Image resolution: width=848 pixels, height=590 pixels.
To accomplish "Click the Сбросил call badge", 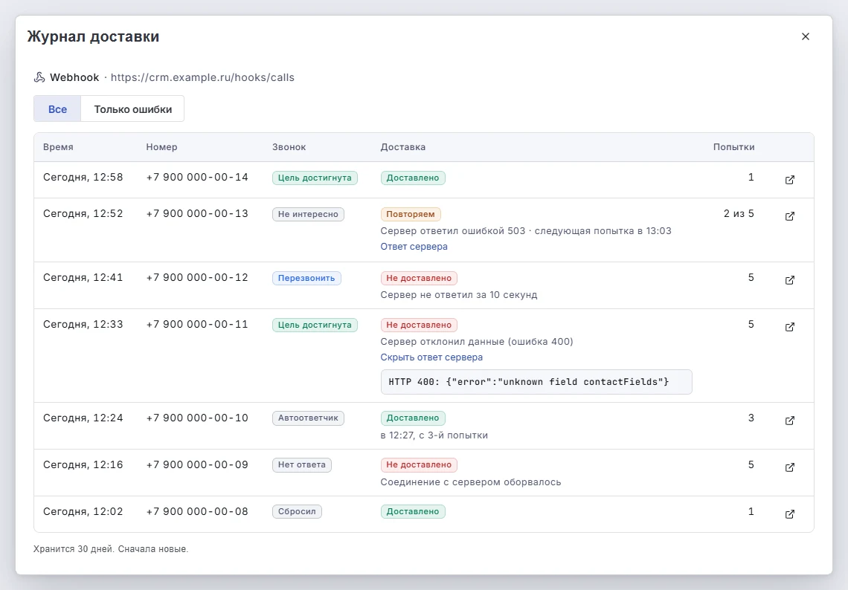I will (x=297, y=512).
